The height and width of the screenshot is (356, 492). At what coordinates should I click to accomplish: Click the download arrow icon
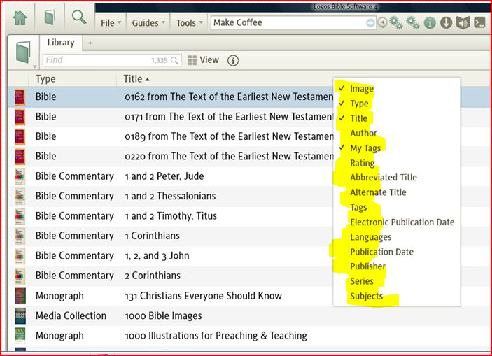coord(446,22)
